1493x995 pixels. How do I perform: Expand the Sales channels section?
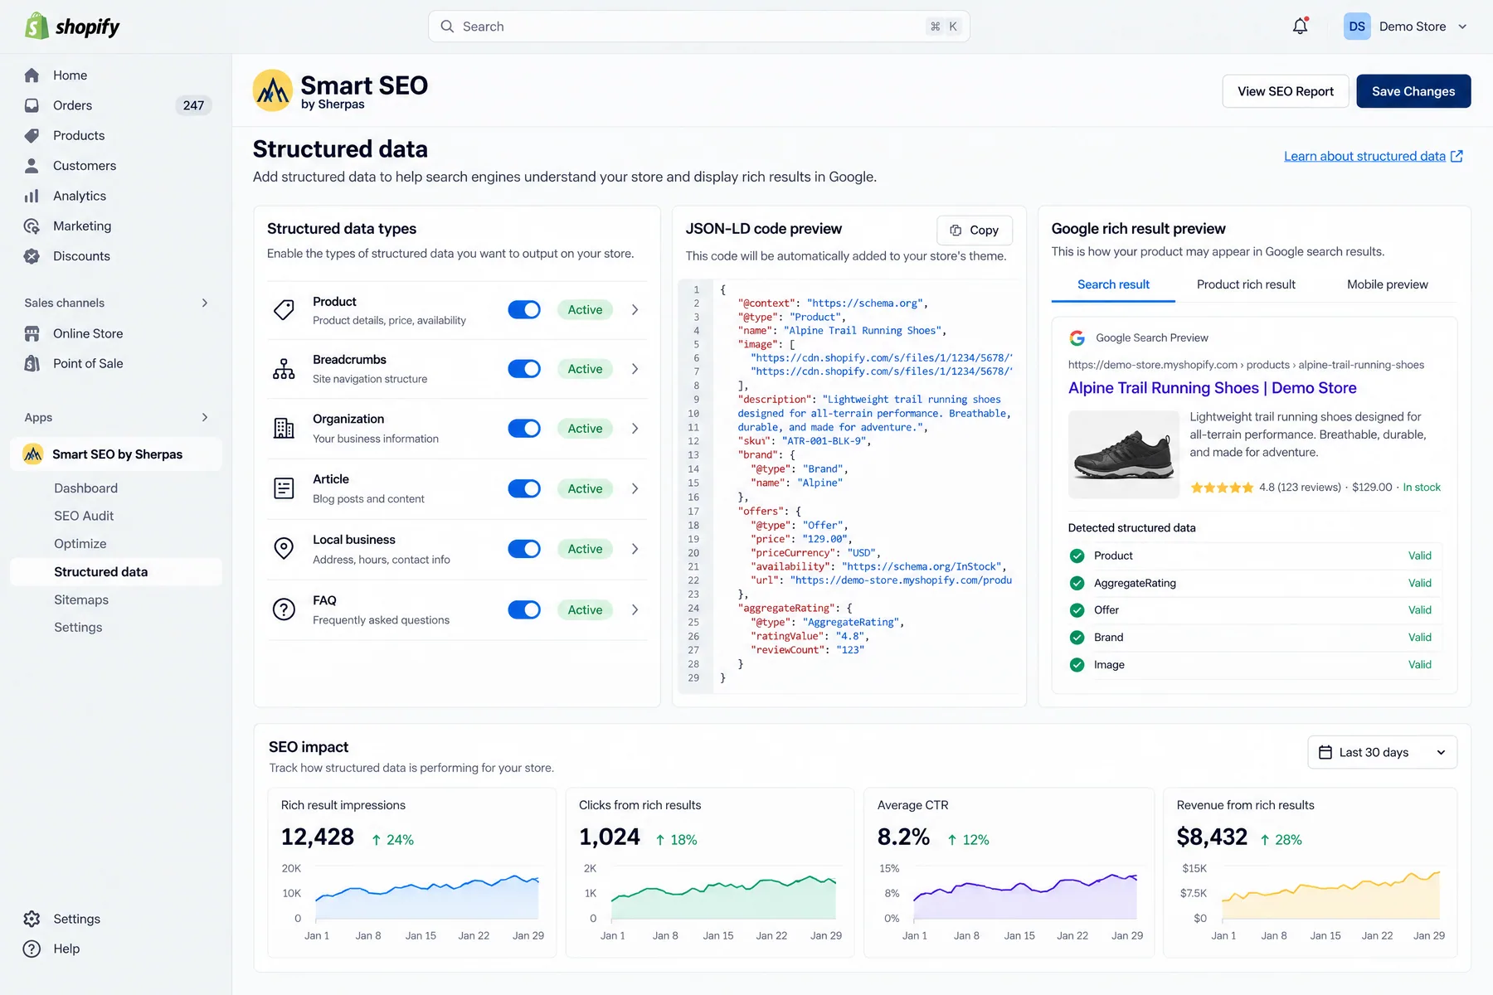(204, 303)
